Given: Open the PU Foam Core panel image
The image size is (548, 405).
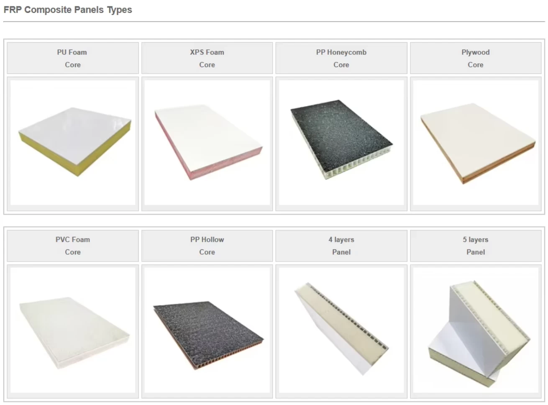Looking at the screenshot, I should click(73, 142).
